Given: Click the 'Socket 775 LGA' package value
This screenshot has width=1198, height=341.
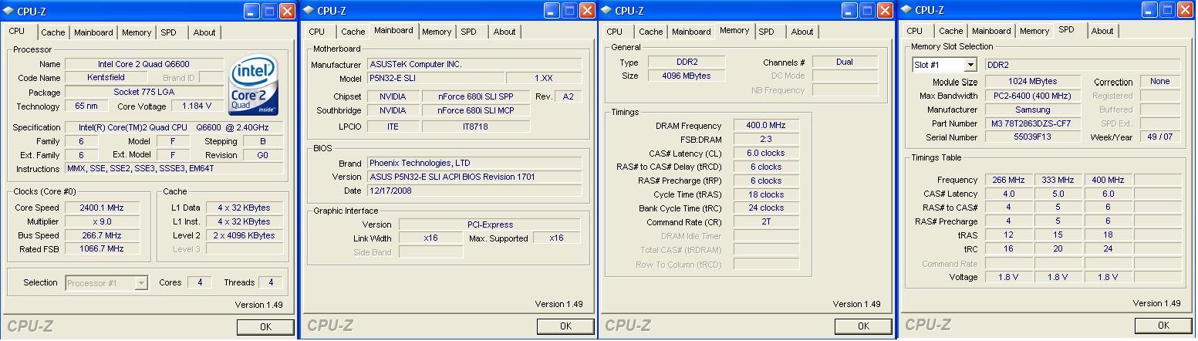Looking at the screenshot, I should tap(144, 93).
